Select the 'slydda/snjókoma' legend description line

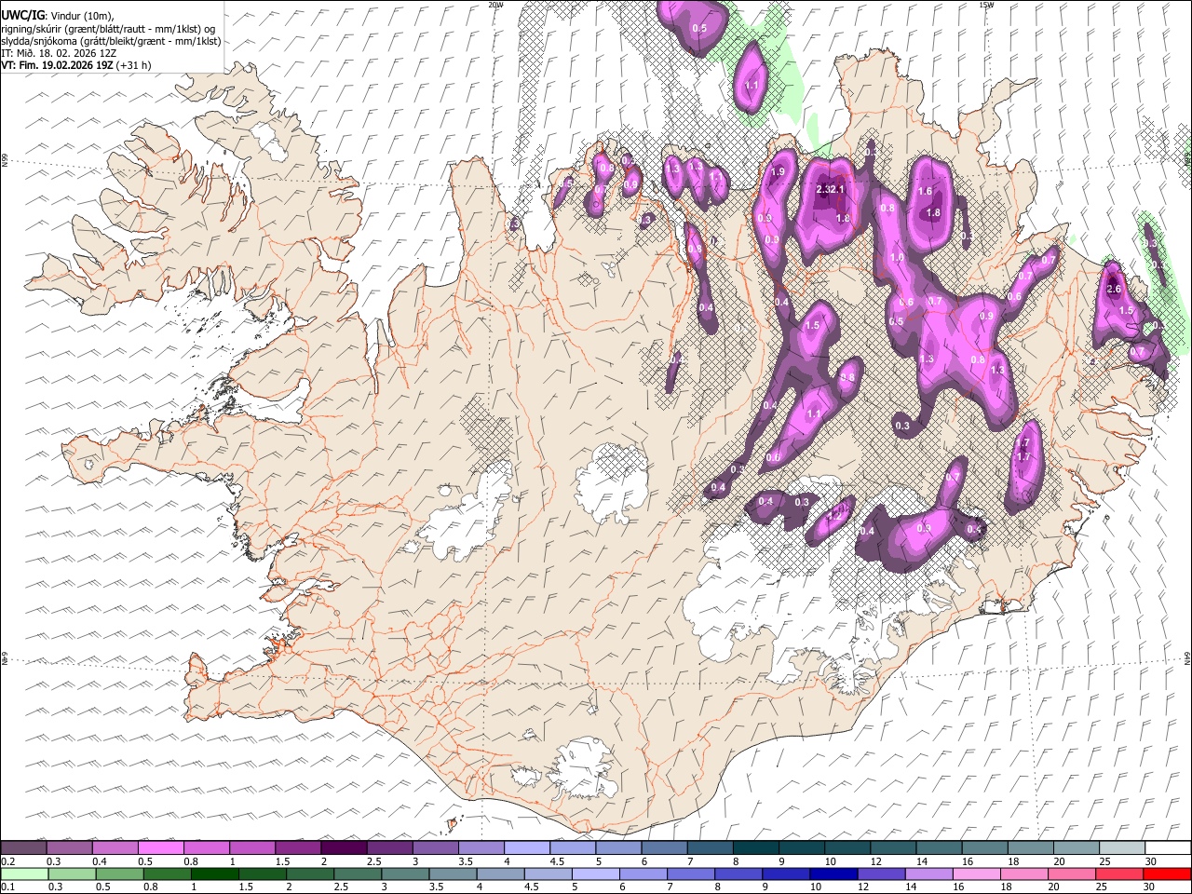[112, 41]
